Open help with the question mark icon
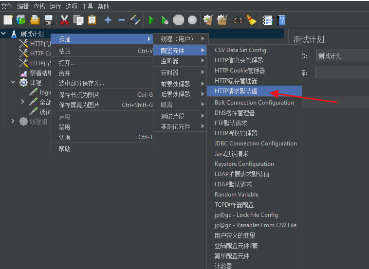This screenshot has width=369, height=269. click(281, 20)
